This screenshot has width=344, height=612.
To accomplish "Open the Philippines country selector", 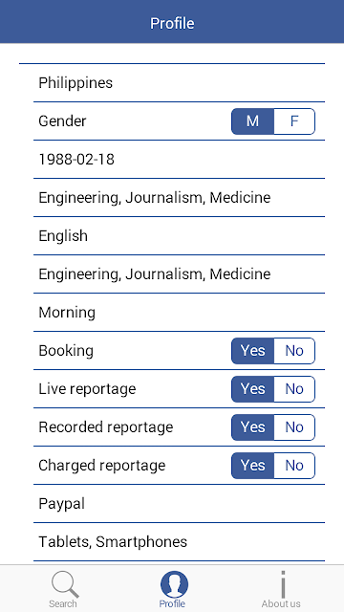I will pyautogui.click(x=179, y=83).
